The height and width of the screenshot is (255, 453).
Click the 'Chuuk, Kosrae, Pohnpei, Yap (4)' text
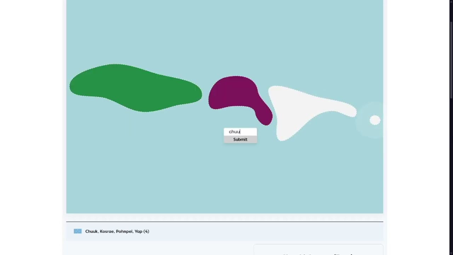click(117, 231)
